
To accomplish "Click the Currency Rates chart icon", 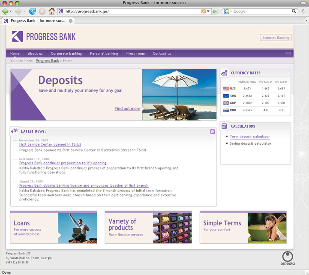I will pos(224,73).
